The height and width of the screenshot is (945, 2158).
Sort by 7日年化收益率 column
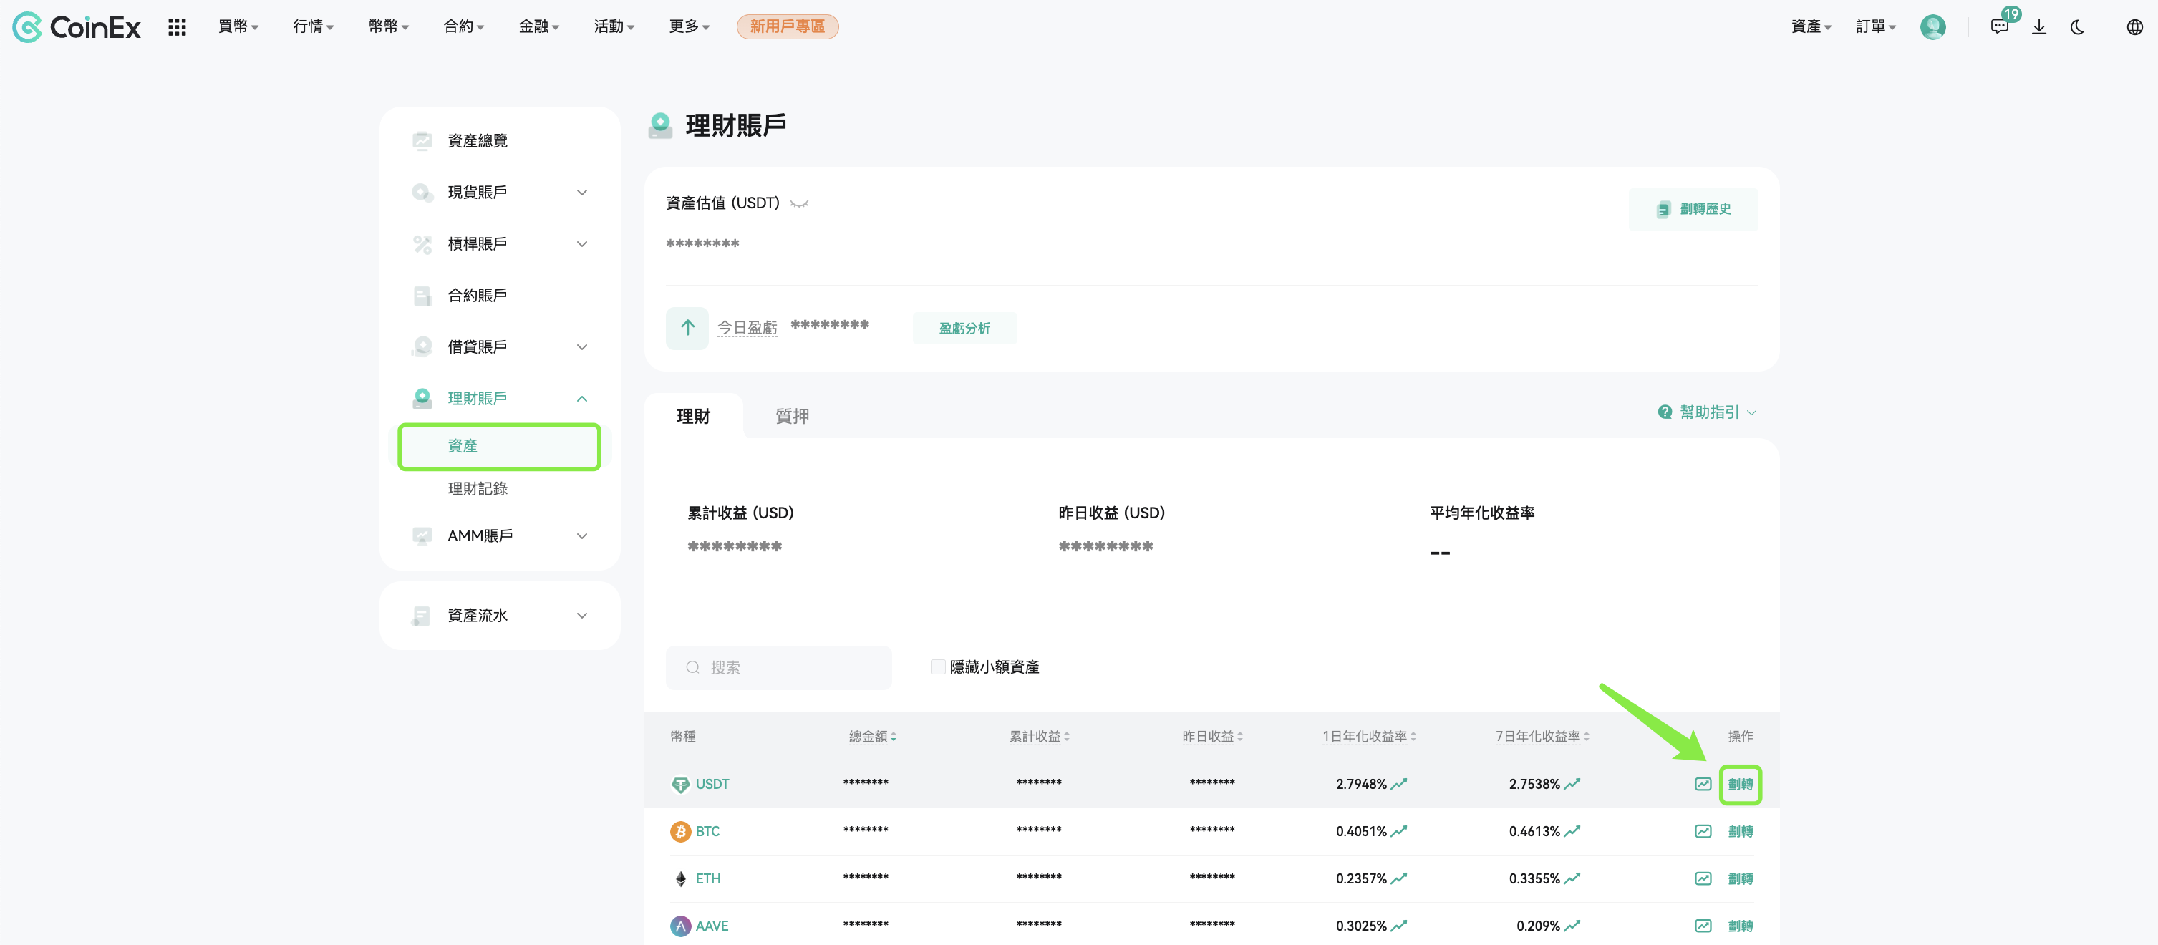click(x=1542, y=737)
